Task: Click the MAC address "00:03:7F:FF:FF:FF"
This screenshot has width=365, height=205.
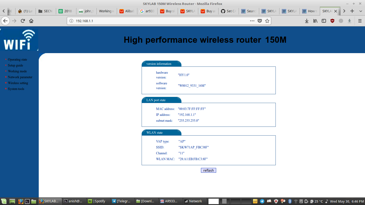Action: tap(192, 109)
